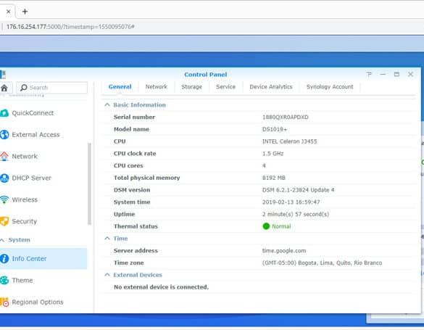Open DHCP Server settings label
This screenshot has height=330, width=424.
click(x=31, y=178)
